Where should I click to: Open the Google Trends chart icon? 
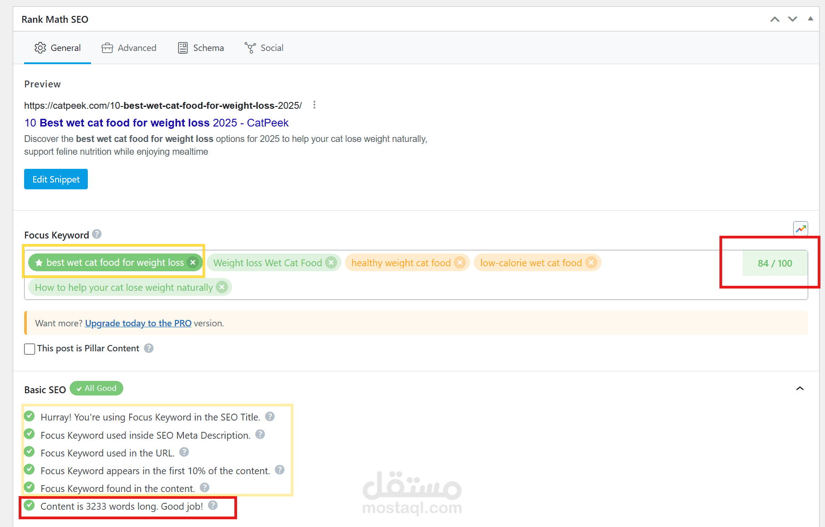tap(800, 228)
